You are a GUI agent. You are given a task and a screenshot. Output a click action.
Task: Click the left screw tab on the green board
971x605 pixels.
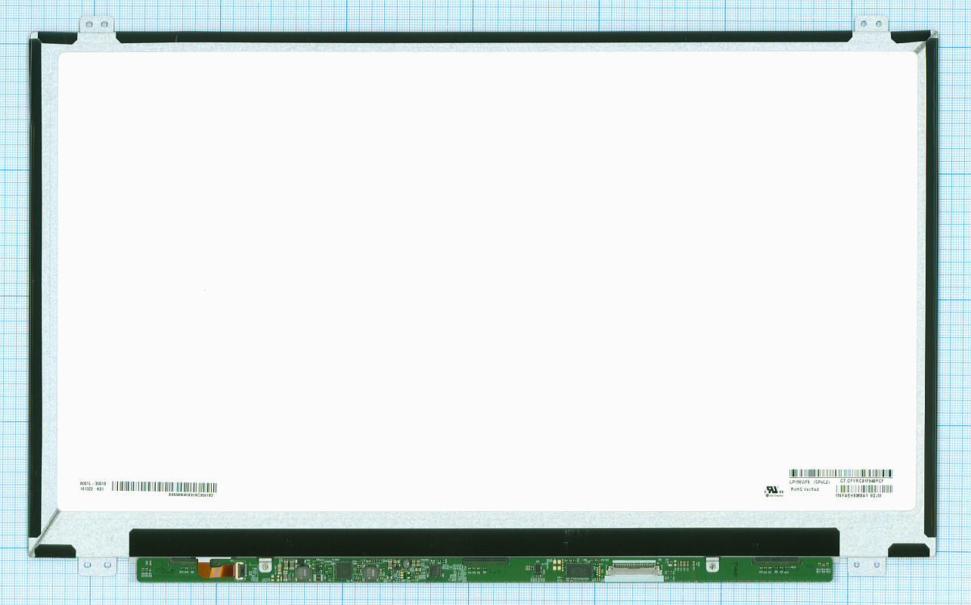pyautogui.click(x=265, y=565)
